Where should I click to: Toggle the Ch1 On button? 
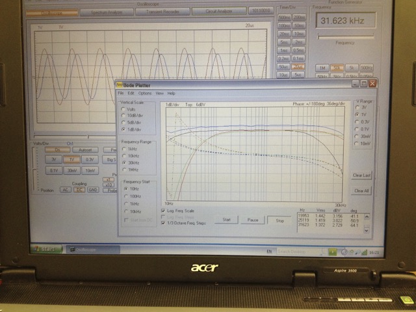click(x=58, y=150)
